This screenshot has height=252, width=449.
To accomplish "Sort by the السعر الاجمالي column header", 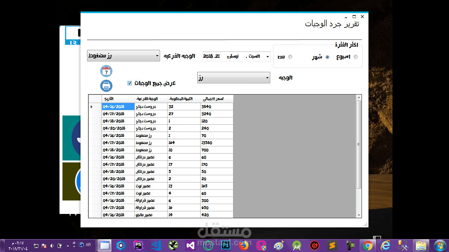I will (x=217, y=99).
